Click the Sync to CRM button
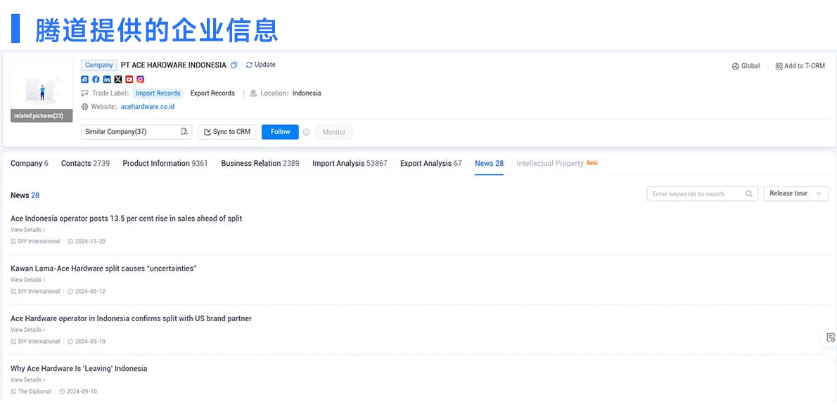The image size is (837, 409). coord(227,131)
